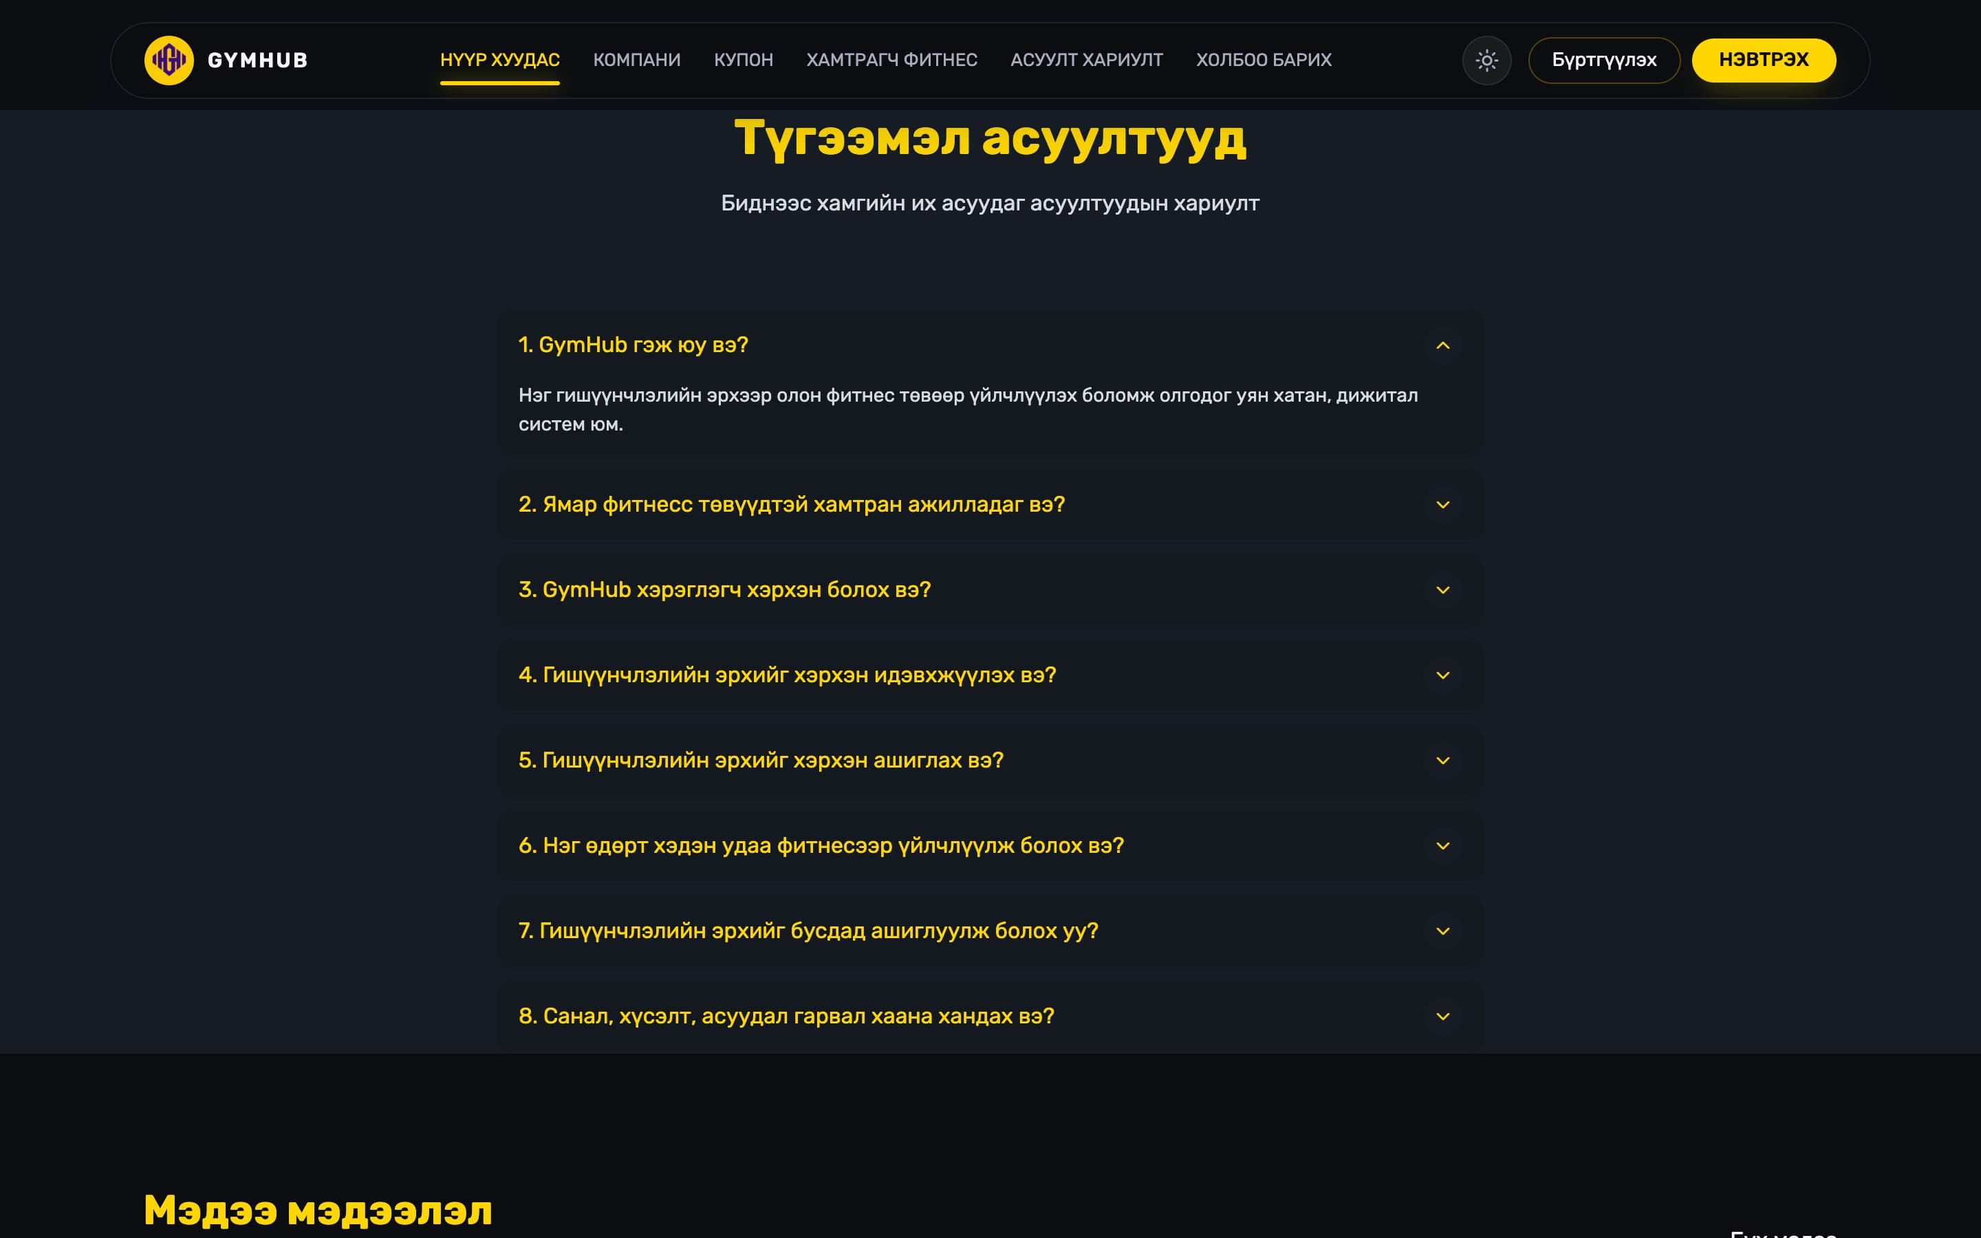The width and height of the screenshot is (1981, 1238).
Task: Expand question 4 chevron about activating membership
Action: 1442,675
